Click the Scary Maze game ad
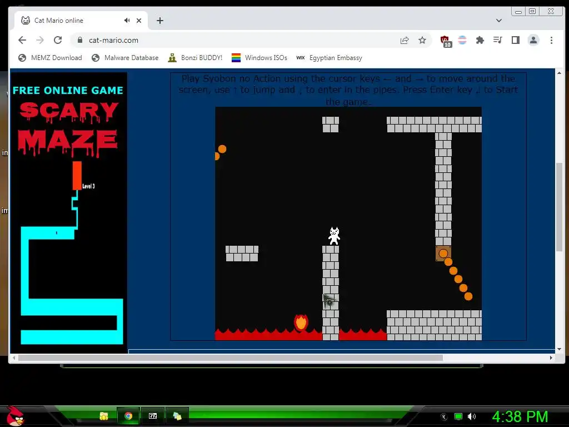The width and height of the screenshot is (569, 427). [69, 212]
